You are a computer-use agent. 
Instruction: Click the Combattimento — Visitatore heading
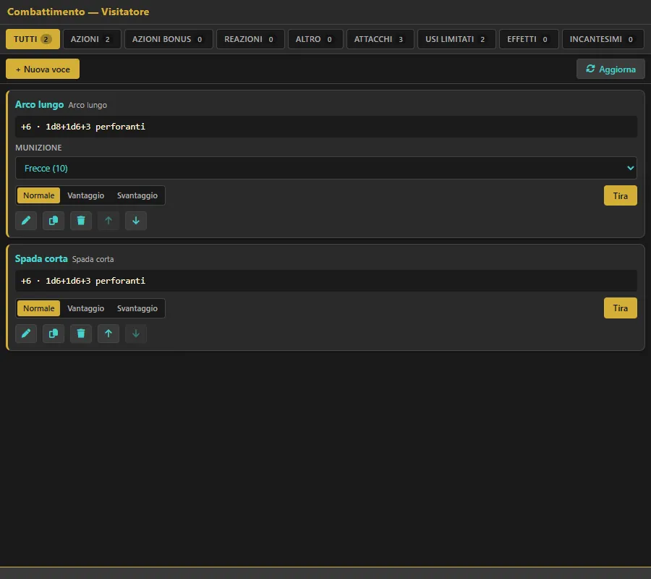point(78,12)
